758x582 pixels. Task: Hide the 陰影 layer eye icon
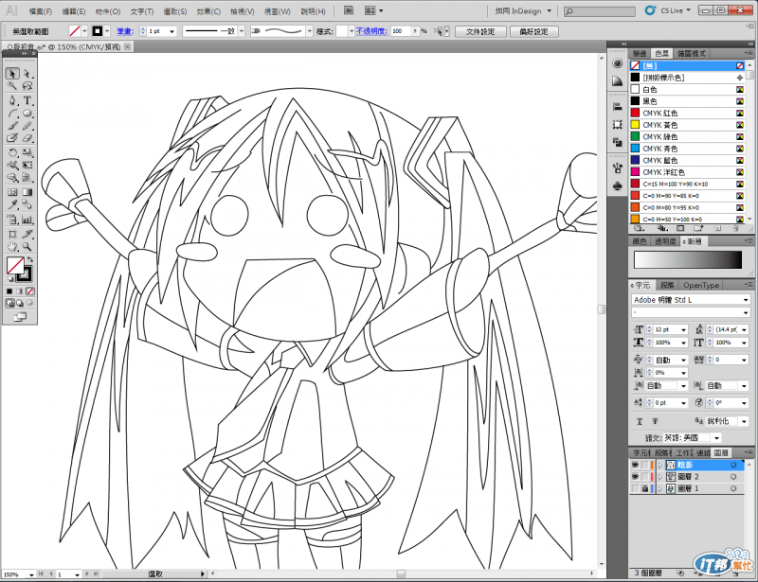coord(635,465)
